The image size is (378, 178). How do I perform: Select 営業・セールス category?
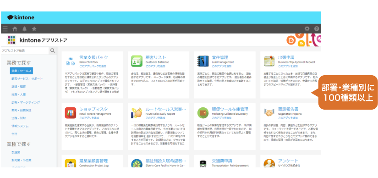click(x=22, y=71)
